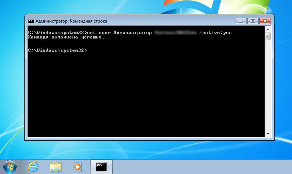This screenshot has width=292, height=174.
Task: Click the net user Администратор command text
Action: [118, 33]
